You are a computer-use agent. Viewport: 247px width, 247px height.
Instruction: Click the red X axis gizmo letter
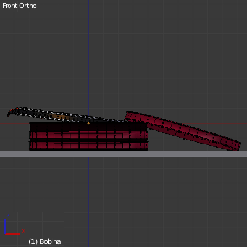tap(23, 231)
